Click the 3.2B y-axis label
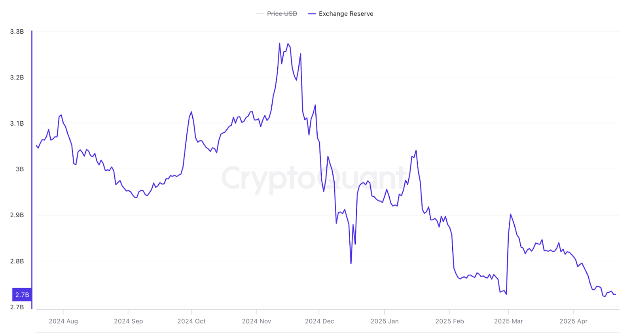Viewport: 633px width, 333px height. [x=17, y=77]
